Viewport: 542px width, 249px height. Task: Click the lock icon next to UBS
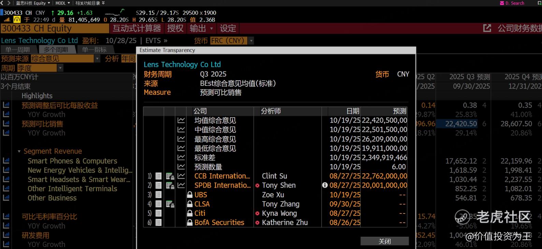pyautogui.click(x=190, y=195)
